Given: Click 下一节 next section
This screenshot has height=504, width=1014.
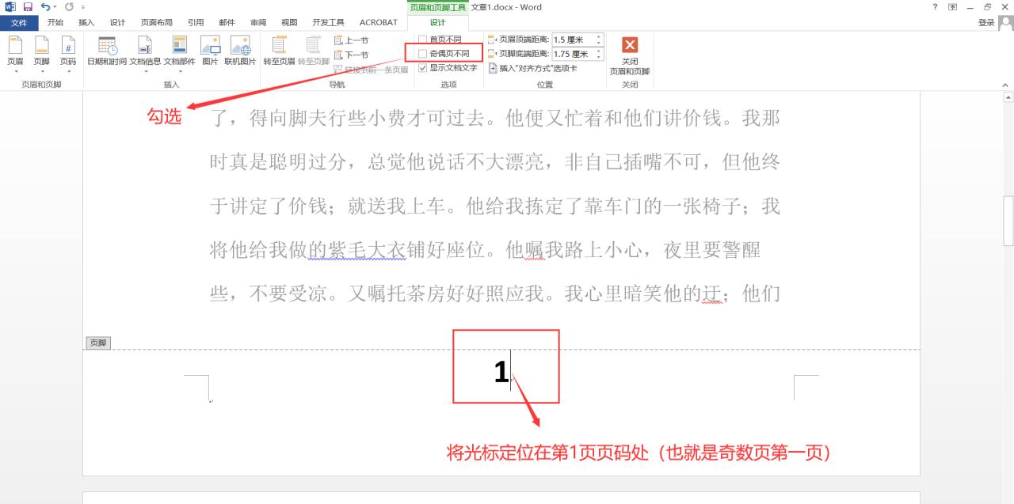Looking at the screenshot, I should 351,55.
